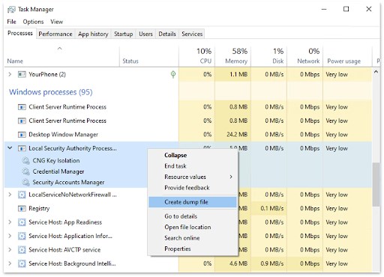
Task: Switch to the Services tab
Action: click(x=192, y=34)
